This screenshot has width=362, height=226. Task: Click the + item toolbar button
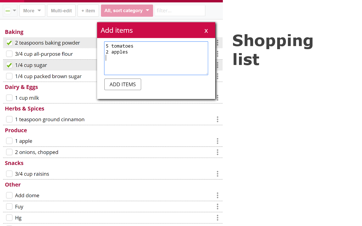88,11
